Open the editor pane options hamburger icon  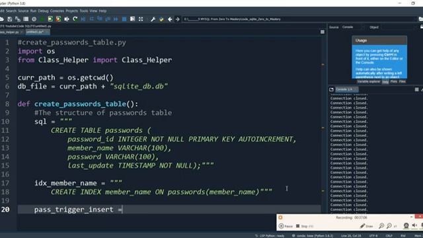[323, 32]
